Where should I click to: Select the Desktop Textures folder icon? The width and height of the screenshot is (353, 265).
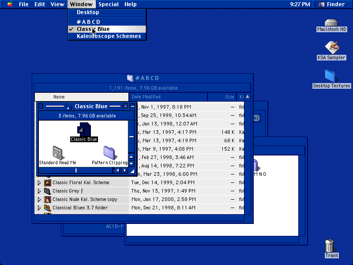click(x=330, y=76)
